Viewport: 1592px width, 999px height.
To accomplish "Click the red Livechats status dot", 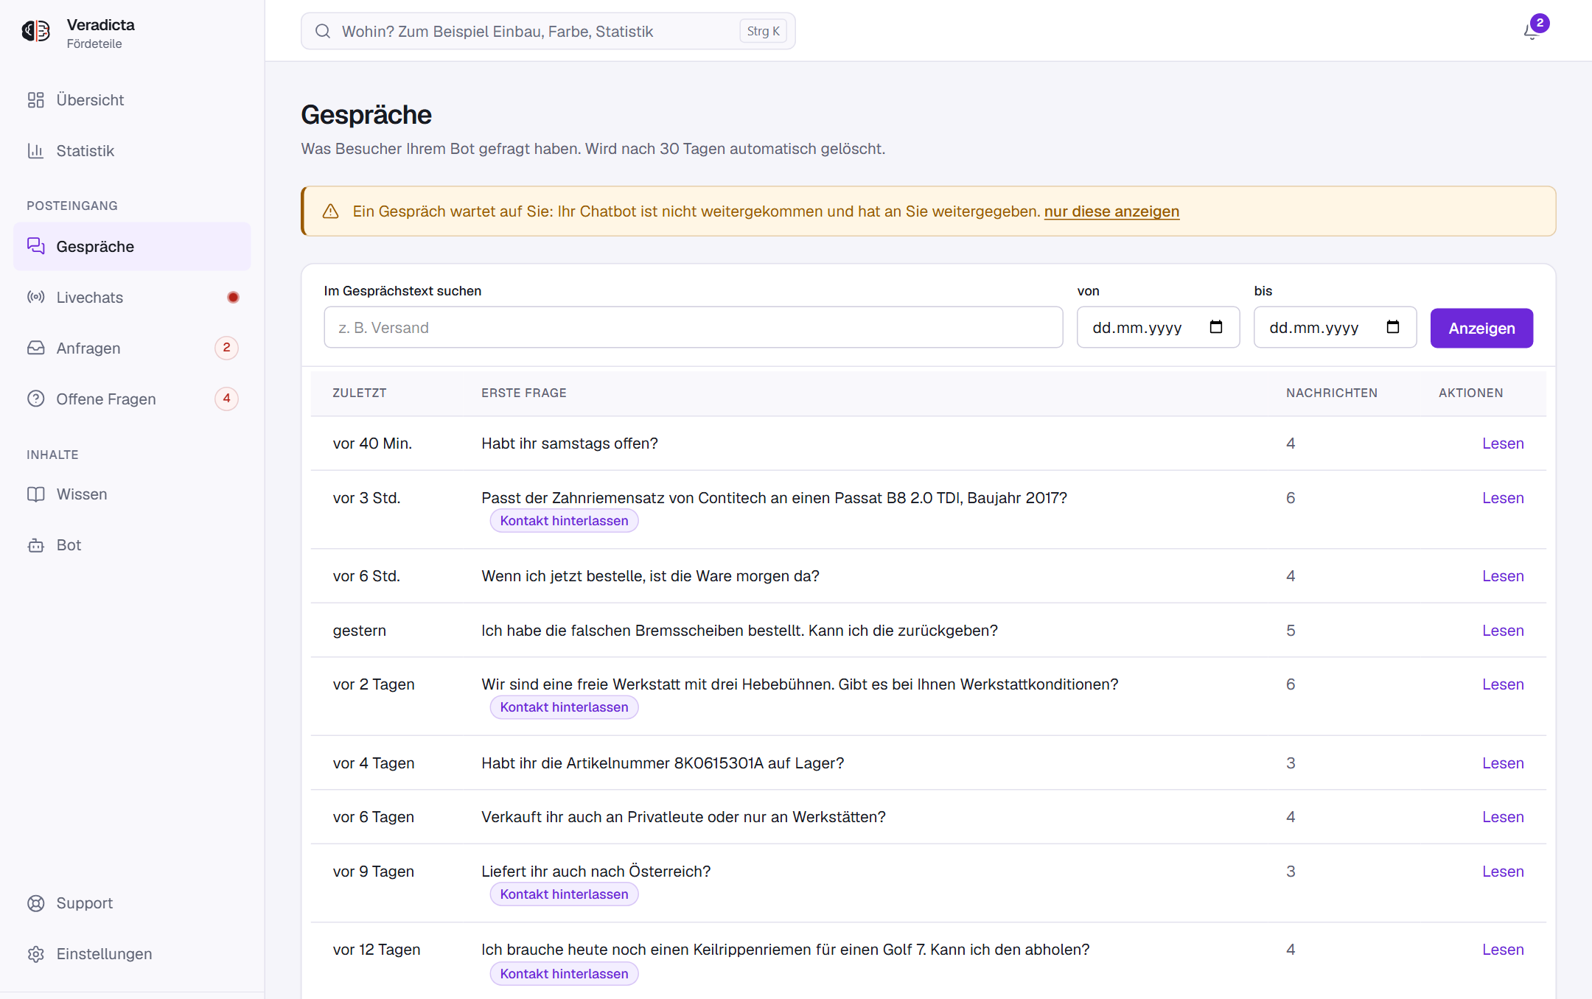I will click(x=233, y=298).
